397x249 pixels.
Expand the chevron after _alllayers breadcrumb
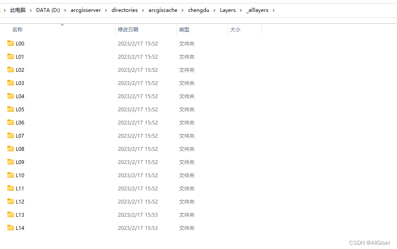pos(274,10)
